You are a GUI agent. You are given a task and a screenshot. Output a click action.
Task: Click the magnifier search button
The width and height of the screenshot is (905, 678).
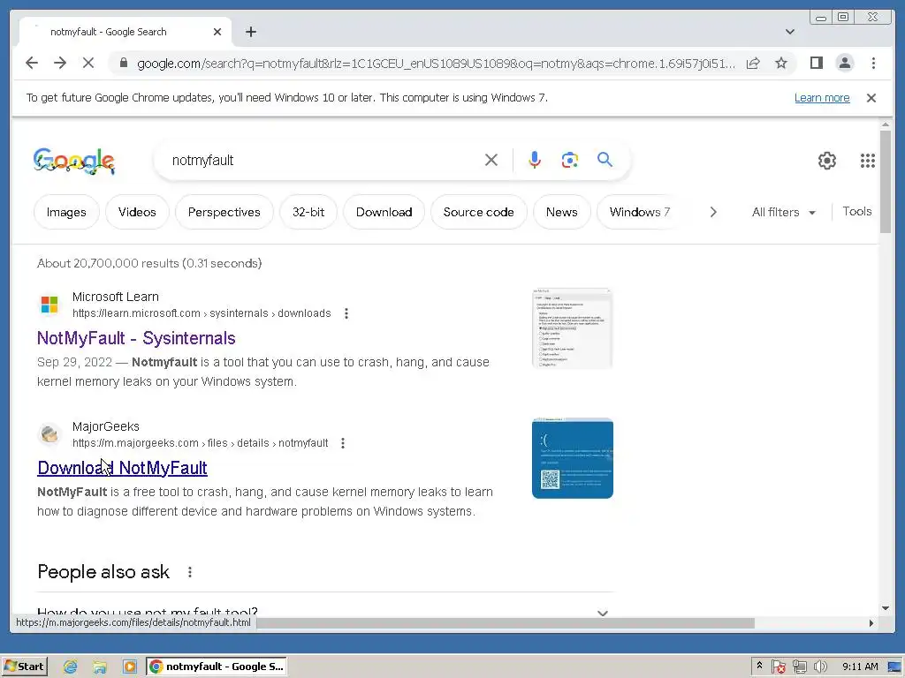[x=605, y=160]
